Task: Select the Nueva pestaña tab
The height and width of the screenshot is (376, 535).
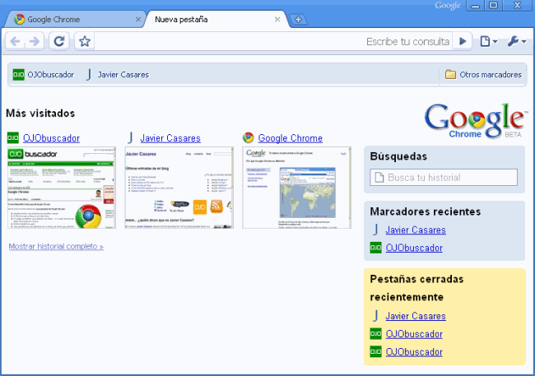Action: tap(216, 20)
